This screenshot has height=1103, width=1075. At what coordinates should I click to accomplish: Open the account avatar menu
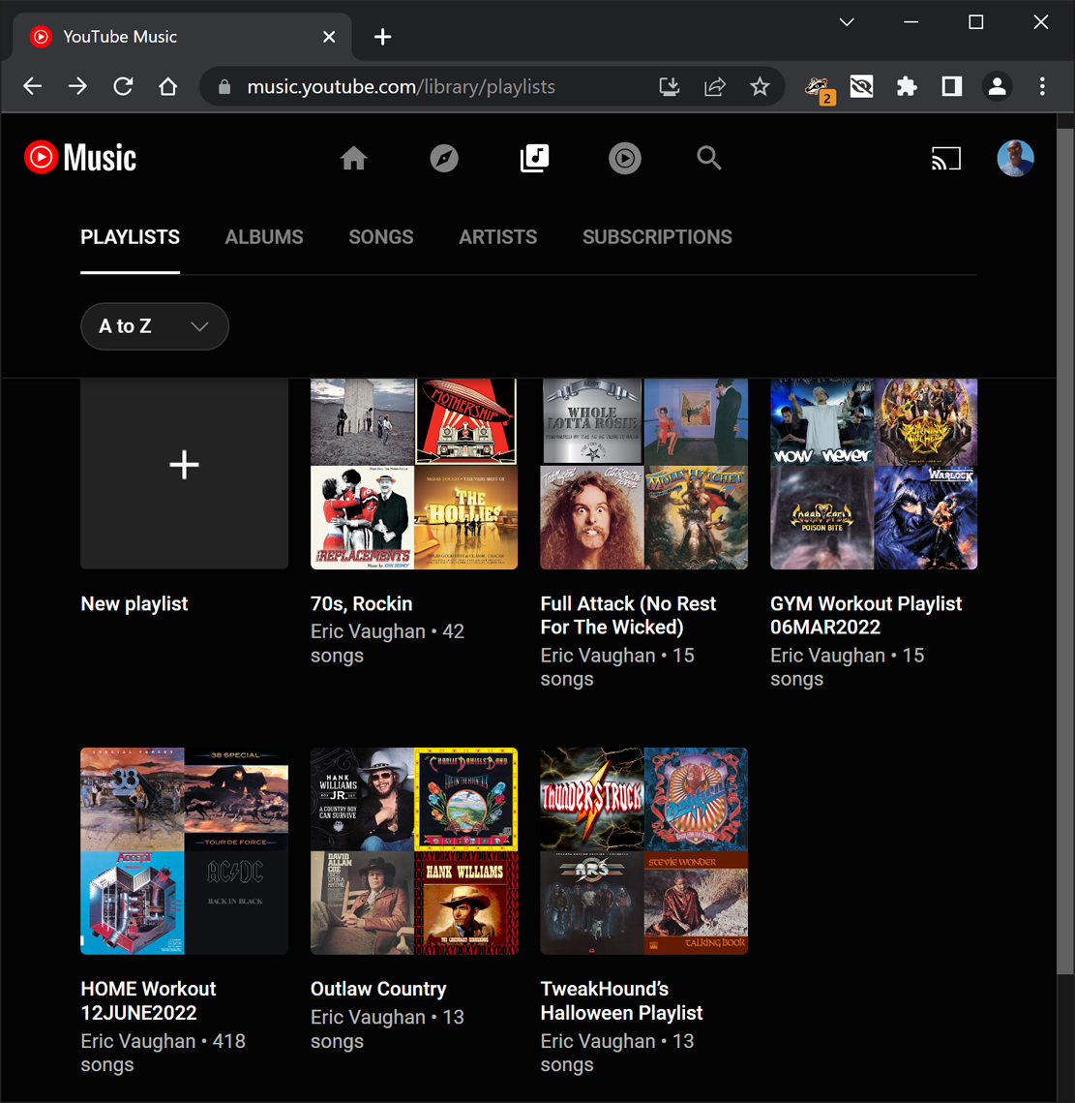[1015, 158]
